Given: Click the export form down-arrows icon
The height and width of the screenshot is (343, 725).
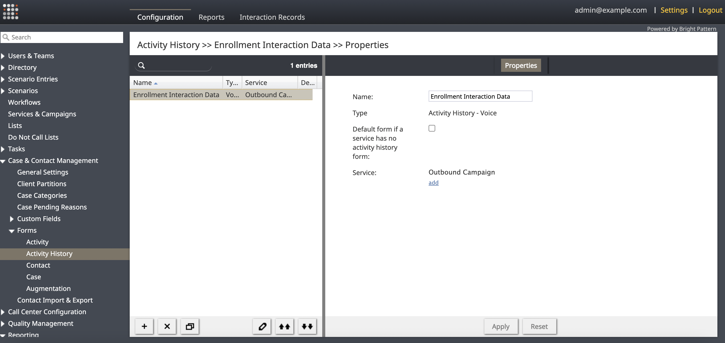Looking at the screenshot, I should (307, 326).
